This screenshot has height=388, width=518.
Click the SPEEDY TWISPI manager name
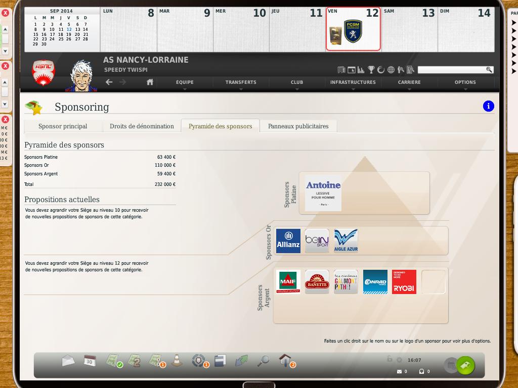(126, 70)
